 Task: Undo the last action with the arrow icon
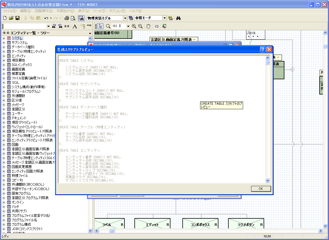pyautogui.click(x=46, y=18)
